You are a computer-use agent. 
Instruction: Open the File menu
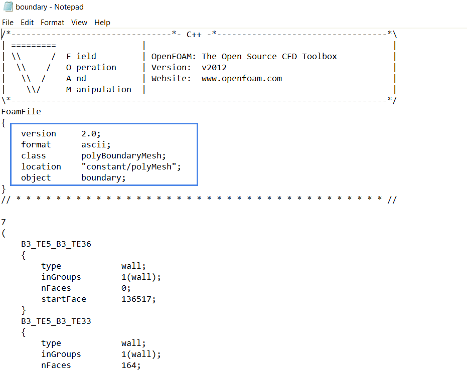[8, 23]
